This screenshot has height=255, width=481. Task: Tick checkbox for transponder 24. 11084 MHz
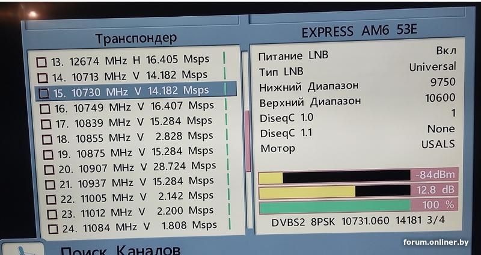[53, 229]
